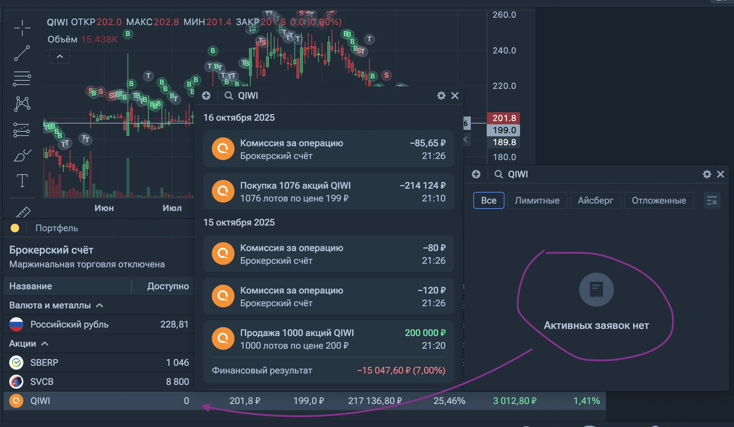The image size is (734, 427).
Task: Switch to Отложенные orders tab
Action: pos(659,200)
